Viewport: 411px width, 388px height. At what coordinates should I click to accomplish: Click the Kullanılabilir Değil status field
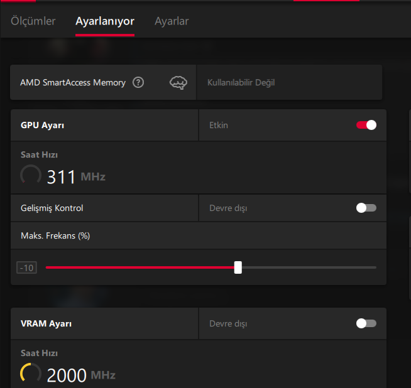(241, 82)
